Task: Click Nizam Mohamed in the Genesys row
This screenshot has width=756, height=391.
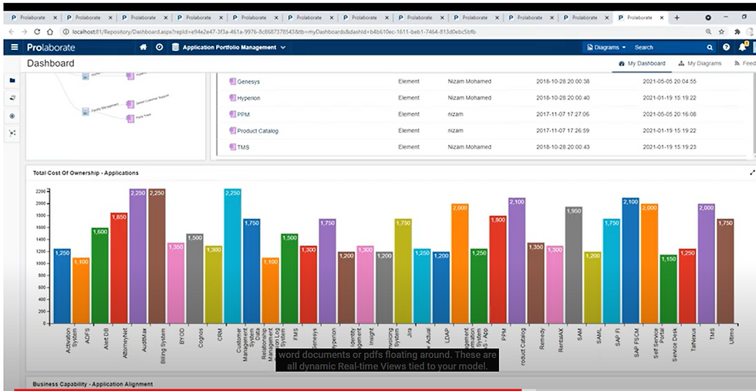Action: pos(470,82)
